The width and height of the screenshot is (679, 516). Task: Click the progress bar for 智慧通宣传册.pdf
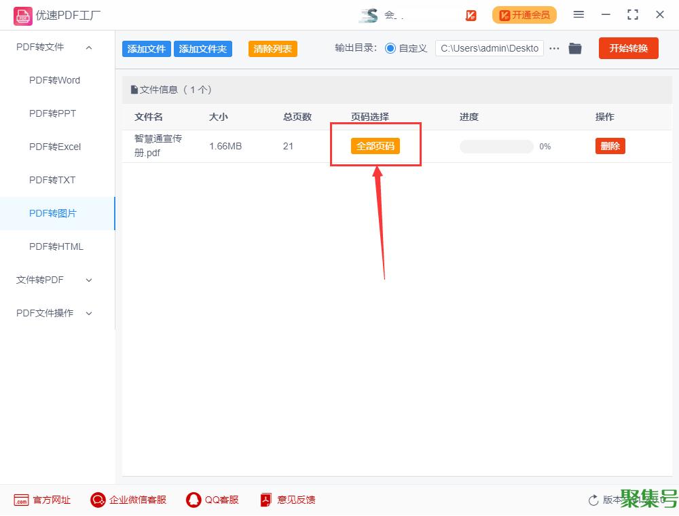496,147
